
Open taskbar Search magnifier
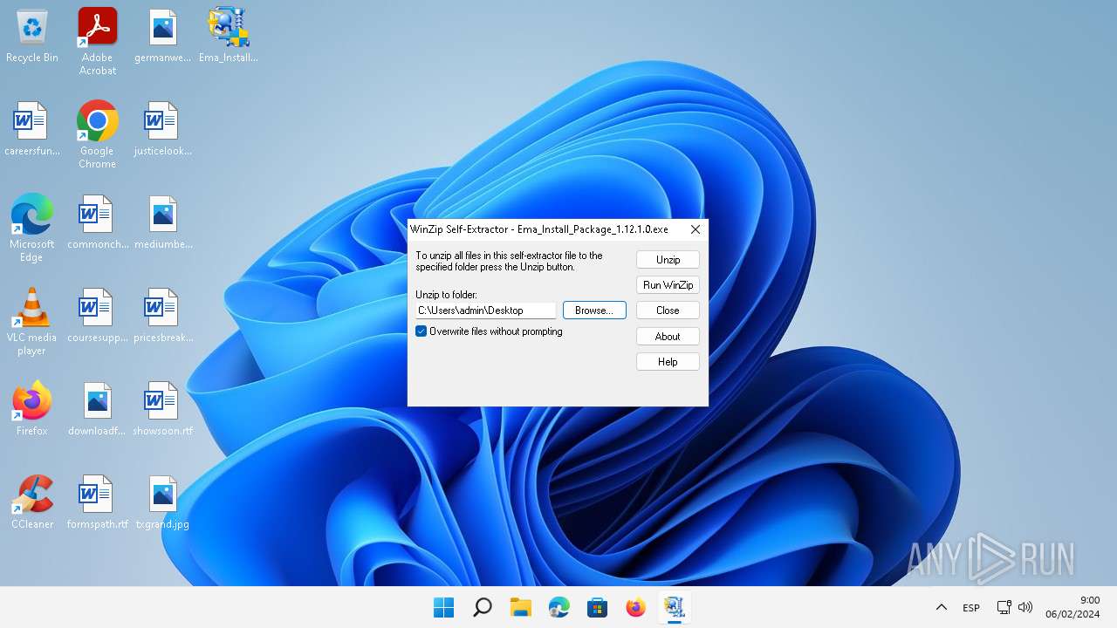pyautogui.click(x=483, y=607)
